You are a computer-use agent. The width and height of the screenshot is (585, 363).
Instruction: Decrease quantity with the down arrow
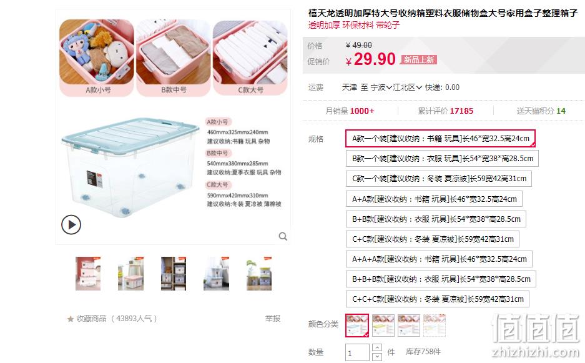[377, 357]
